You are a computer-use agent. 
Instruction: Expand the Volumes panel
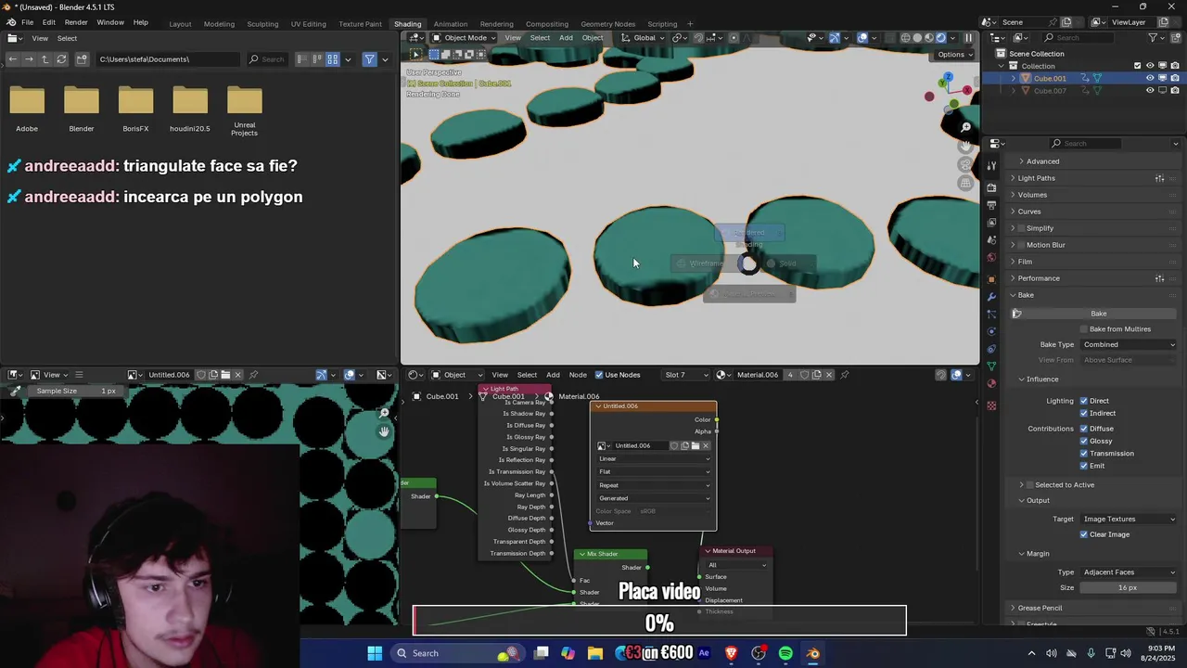point(1032,195)
